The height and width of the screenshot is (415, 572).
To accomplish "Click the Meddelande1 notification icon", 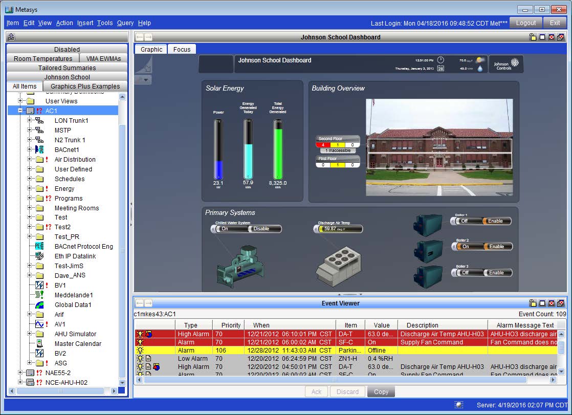I will (39, 295).
